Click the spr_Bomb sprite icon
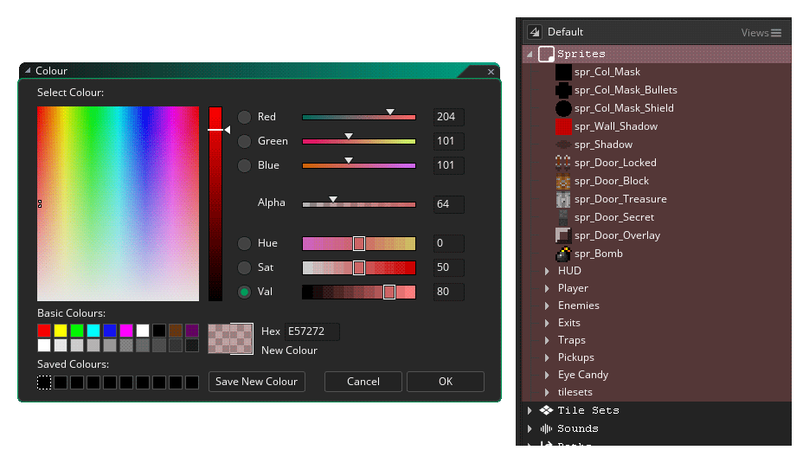This screenshot has width=809, height=463. [x=563, y=254]
